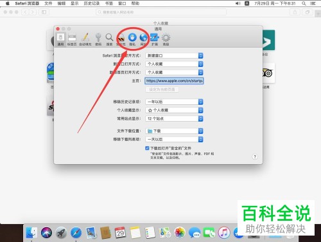This screenshot has width=321, height=242.
Task: Open the Maps app in Dock
Action: 165,233
